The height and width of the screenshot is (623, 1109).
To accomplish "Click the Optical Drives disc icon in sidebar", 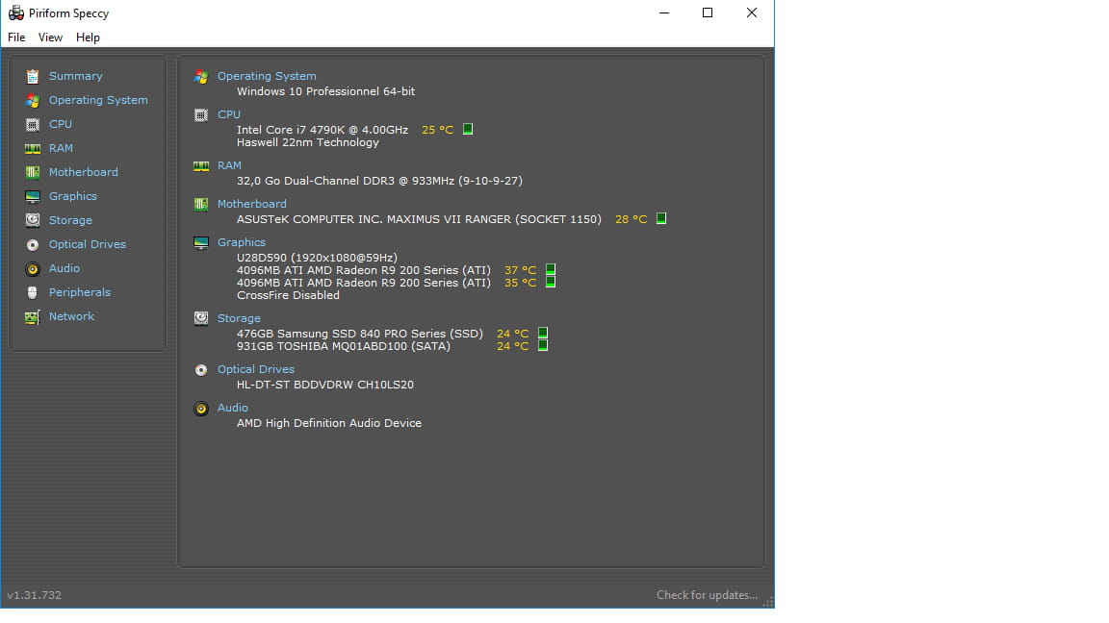I will click(33, 244).
